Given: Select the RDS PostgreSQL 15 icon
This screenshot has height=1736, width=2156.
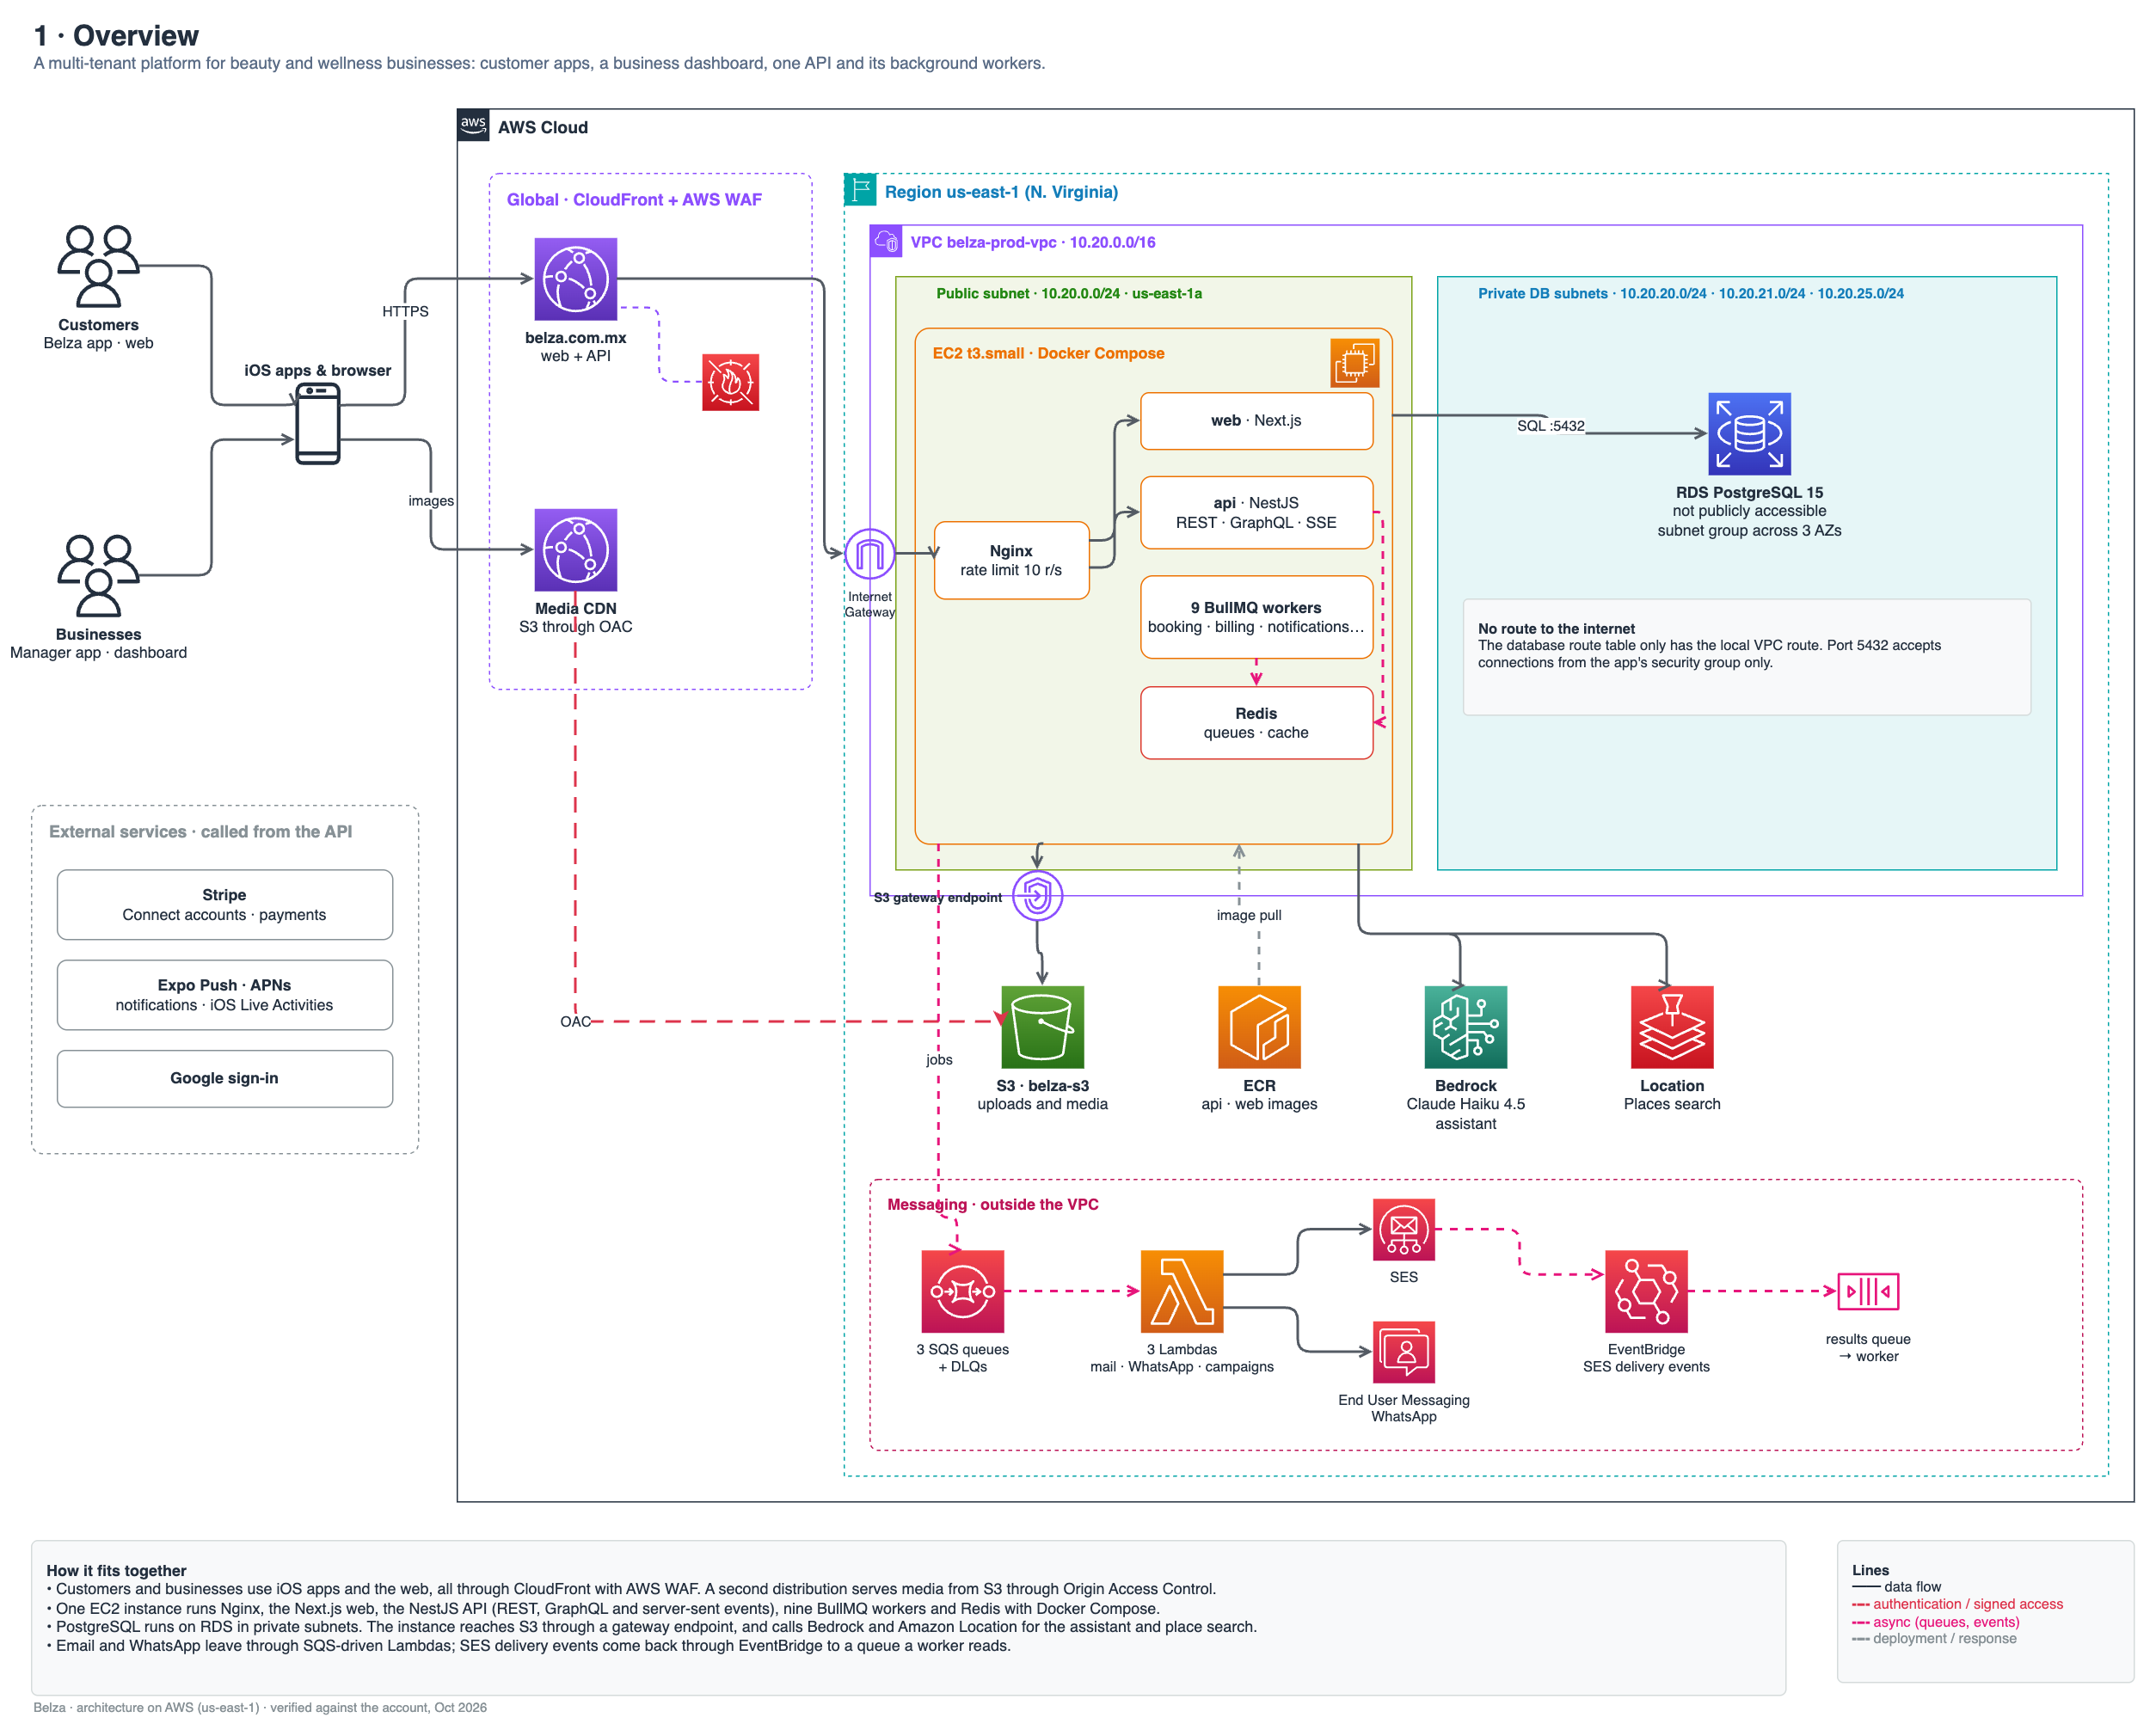Looking at the screenshot, I should coord(1749,433).
